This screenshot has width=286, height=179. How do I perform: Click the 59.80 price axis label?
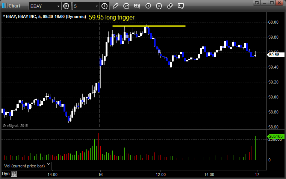click(273, 37)
